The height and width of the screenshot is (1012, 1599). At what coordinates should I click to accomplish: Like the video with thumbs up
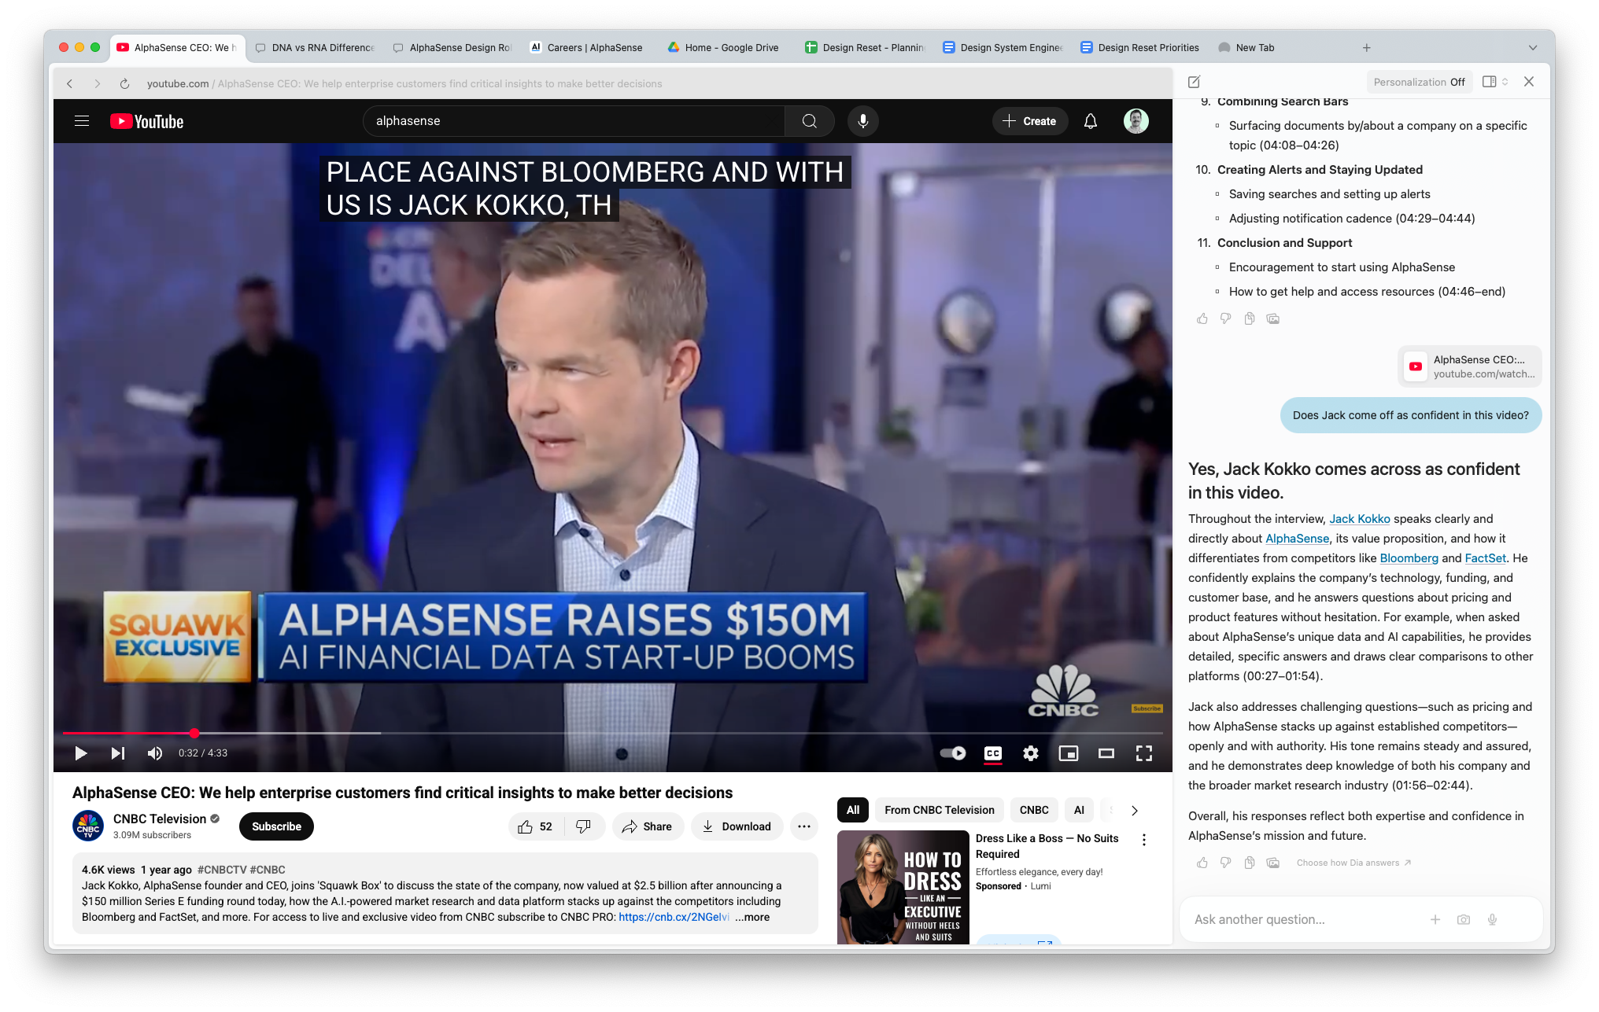tap(526, 826)
